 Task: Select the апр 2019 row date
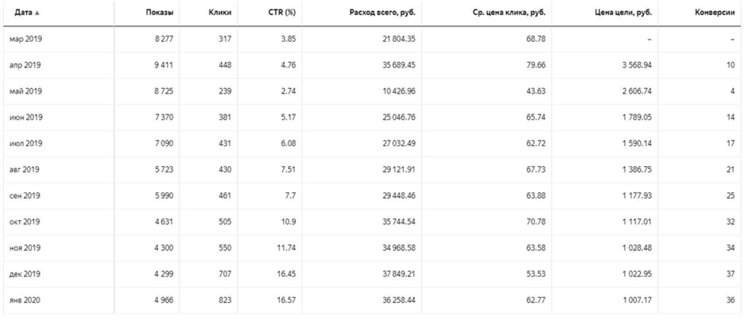click(25, 65)
